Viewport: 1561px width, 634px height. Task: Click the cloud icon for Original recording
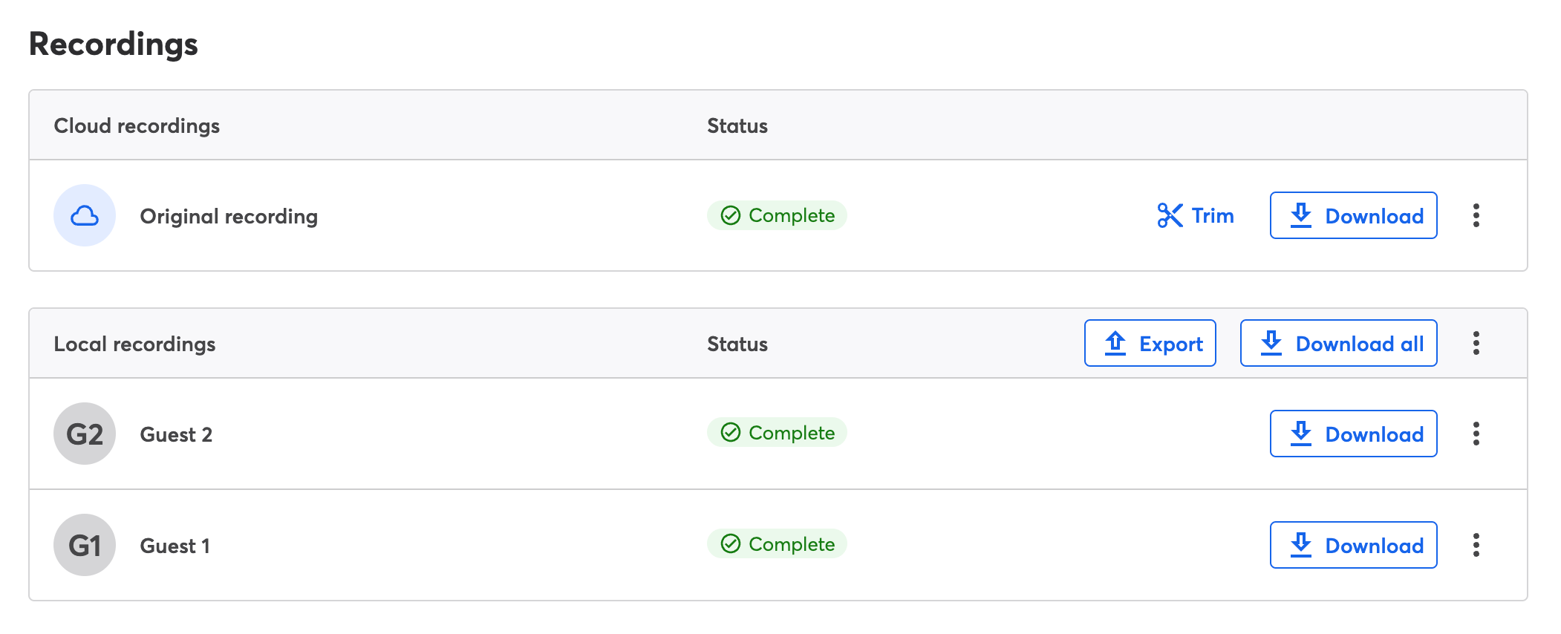[85, 216]
